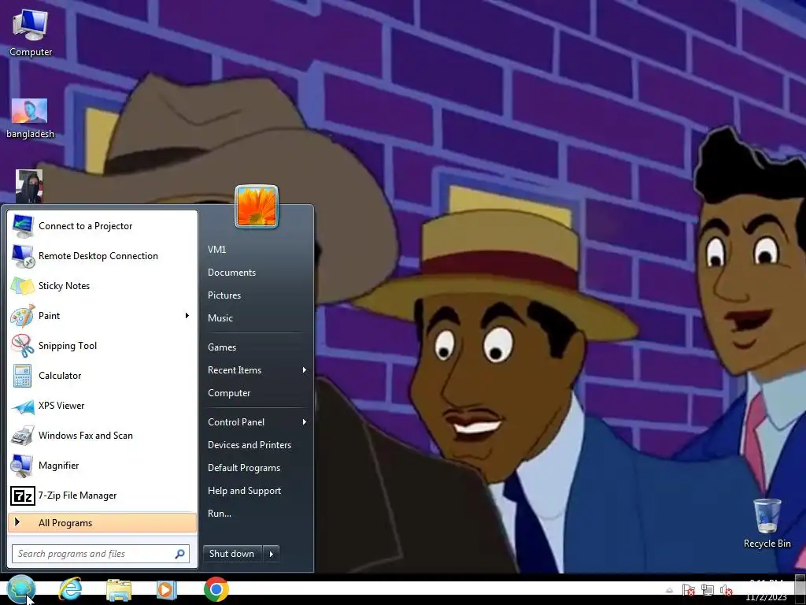Open Magnifier icon
The width and height of the screenshot is (806, 605).
[23, 466]
